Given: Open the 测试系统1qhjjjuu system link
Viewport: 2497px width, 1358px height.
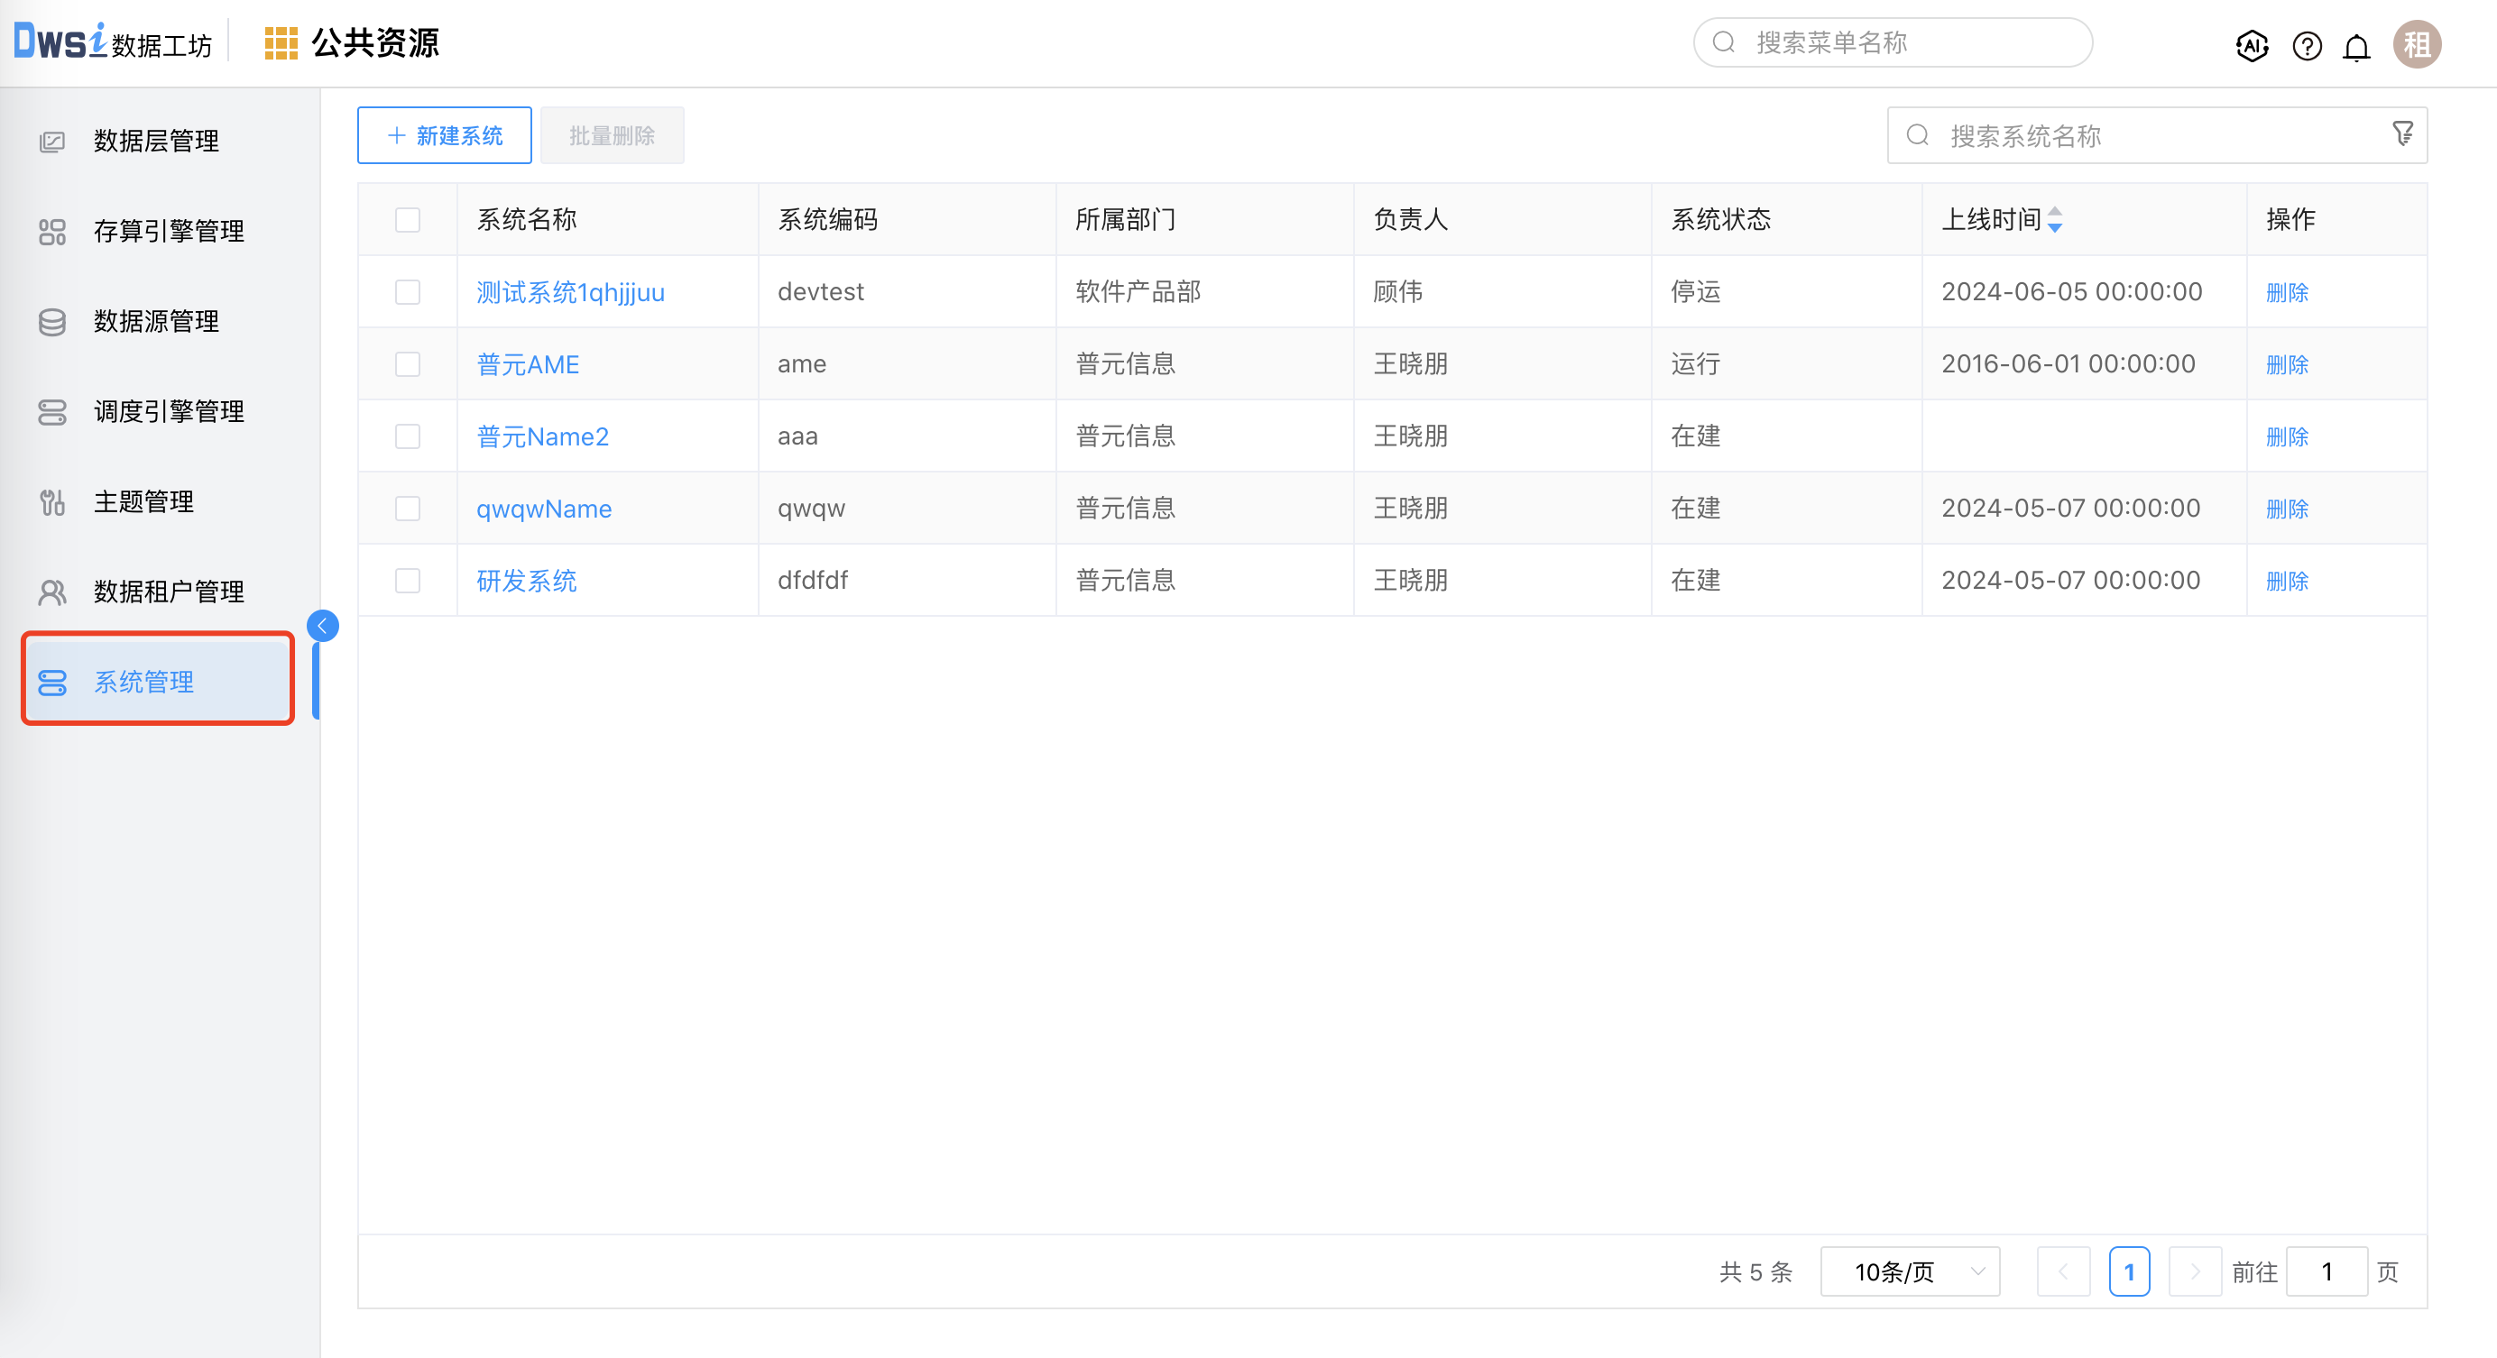Looking at the screenshot, I should point(570,292).
